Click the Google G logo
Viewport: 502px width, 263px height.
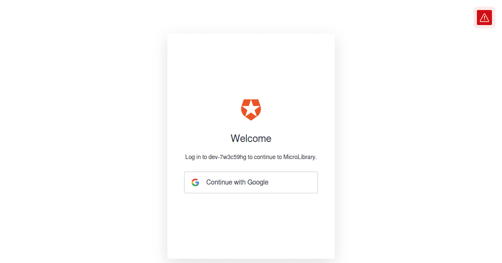click(x=195, y=182)
